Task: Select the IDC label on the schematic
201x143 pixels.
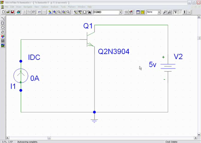Action: [34, 57]
